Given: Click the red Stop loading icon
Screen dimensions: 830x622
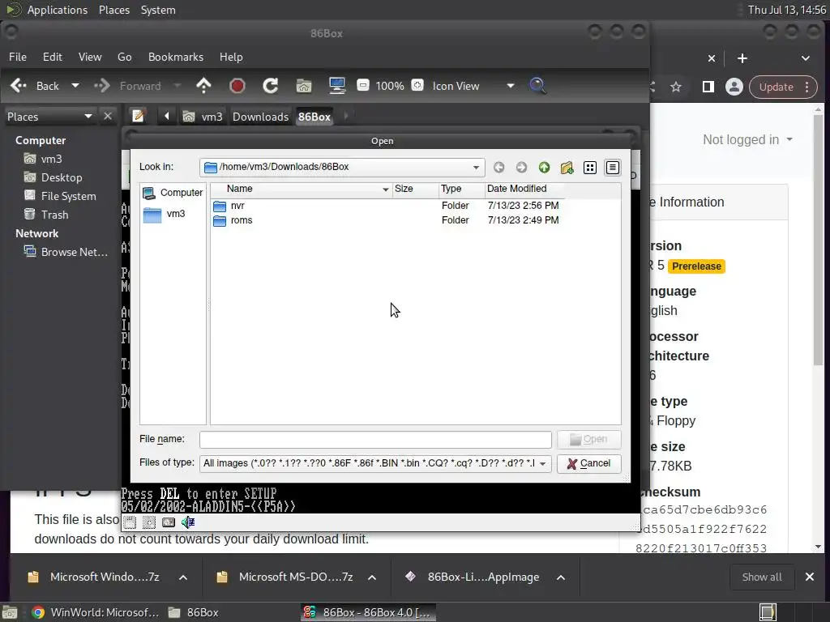Looking at the screenshot, I should pos(237,86).
